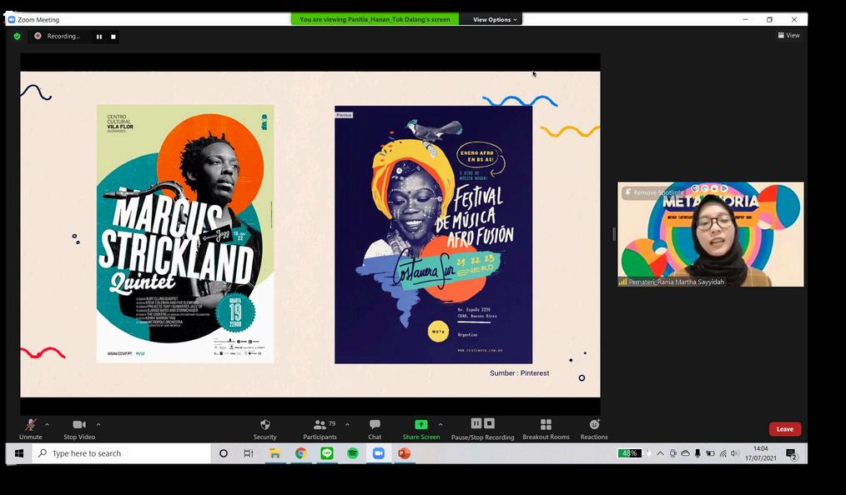Image resolution: width=846 pixels, height=495 pixels.
Task: Click the Marcus Strickland poster on the slide
Action: click(x=185, y=234)
